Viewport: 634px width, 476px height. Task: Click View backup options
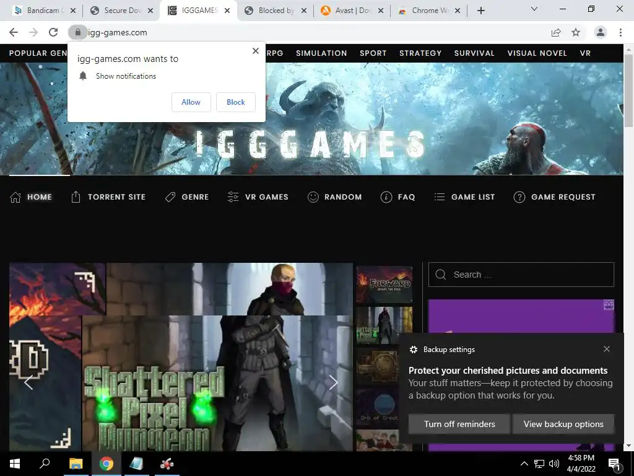point(563,424)
